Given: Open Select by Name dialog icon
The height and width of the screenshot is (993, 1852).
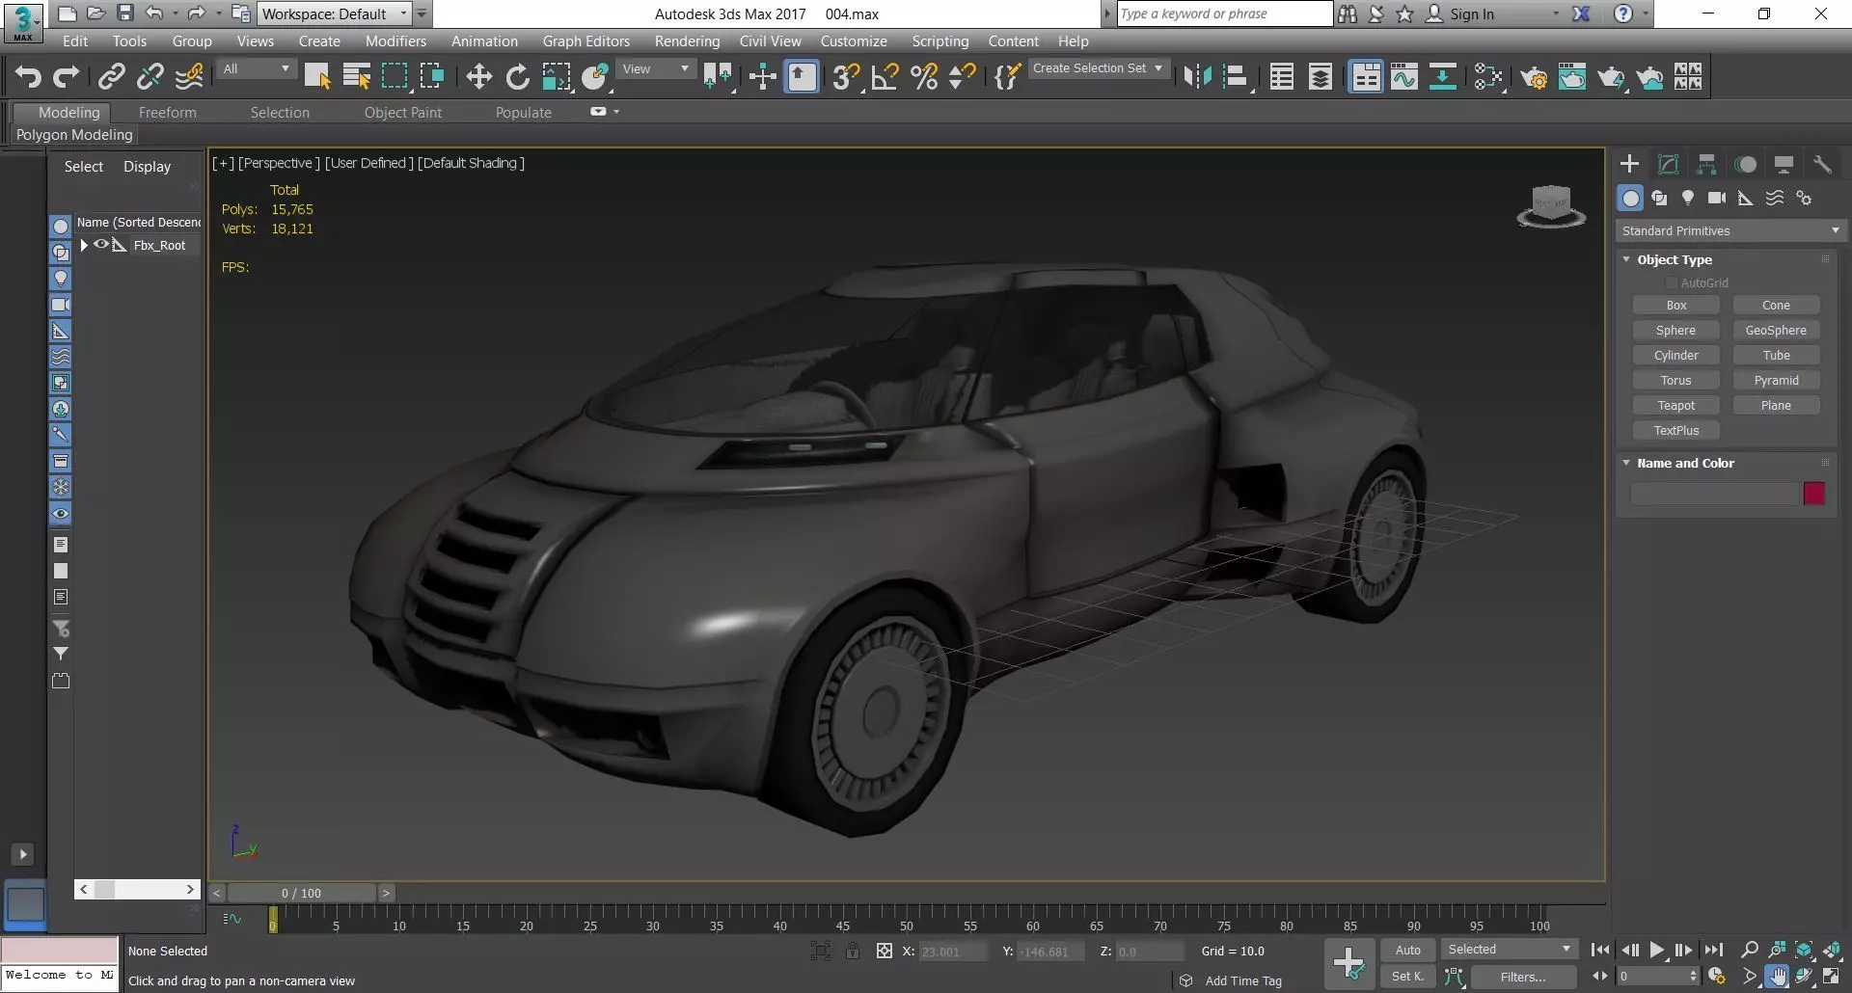Looking at the screenshot, I should pyautogui.click(x=357, y=77).
